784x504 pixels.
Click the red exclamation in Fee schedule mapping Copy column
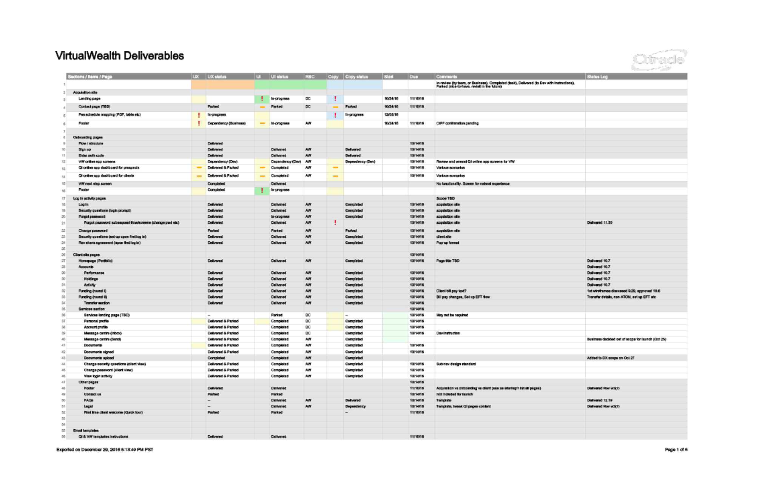tap(335, 115)
